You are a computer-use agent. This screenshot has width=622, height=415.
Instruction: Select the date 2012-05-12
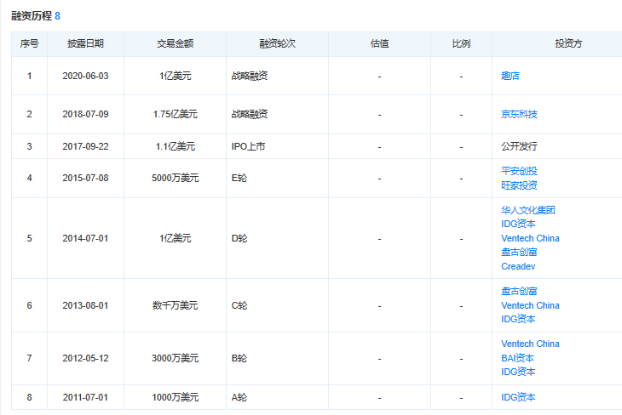85,358
